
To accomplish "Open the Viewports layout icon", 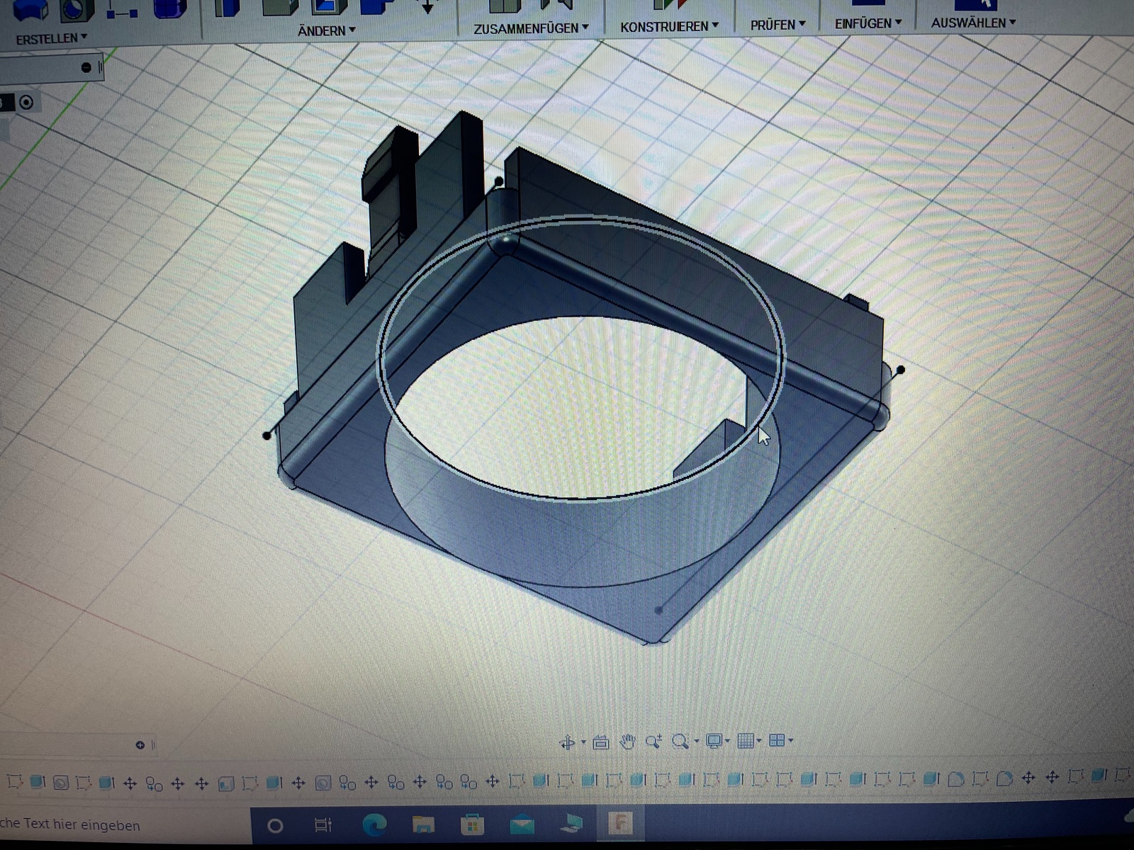I will (777, 741).
